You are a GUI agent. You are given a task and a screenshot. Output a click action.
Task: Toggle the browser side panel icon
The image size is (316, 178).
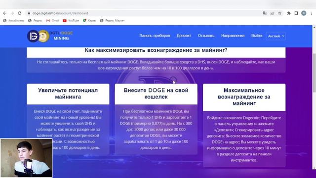click(296, 13)
